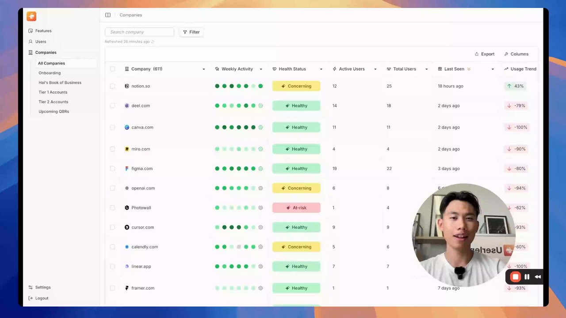Open the Total Users column dropdown arrow
Image resolution: width=566 pixels, height=318 pixels.
point(427,69)
